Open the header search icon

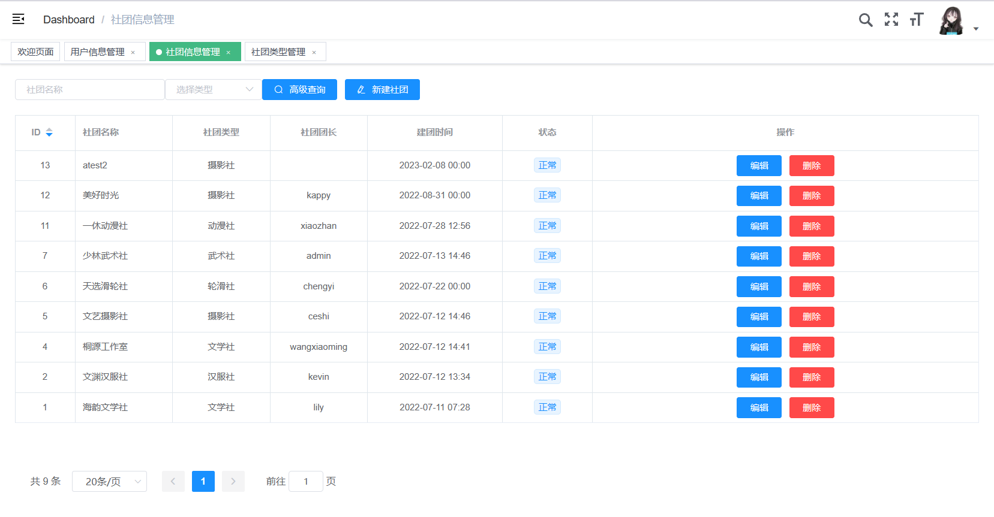(865, 20)
